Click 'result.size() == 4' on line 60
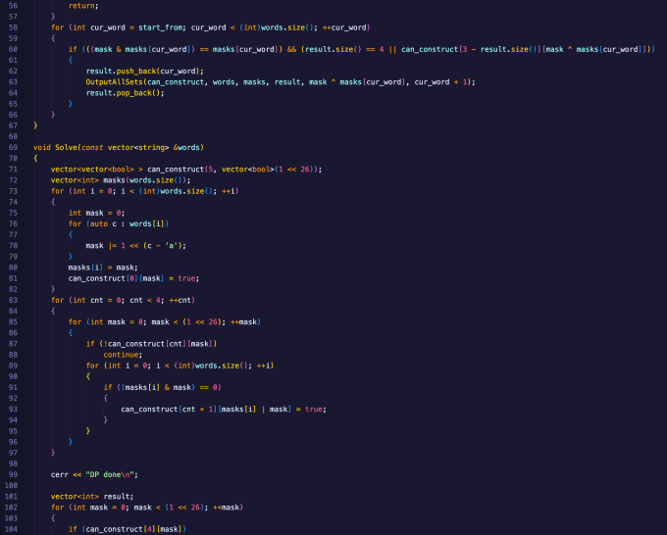Screen dimensions: 667x535 [344, 49]
